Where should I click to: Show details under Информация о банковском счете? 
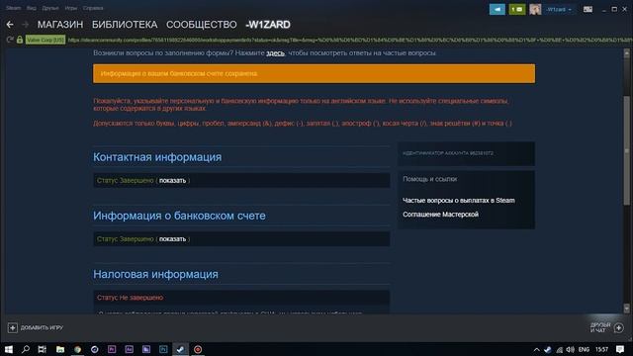[x=172, y=239]
